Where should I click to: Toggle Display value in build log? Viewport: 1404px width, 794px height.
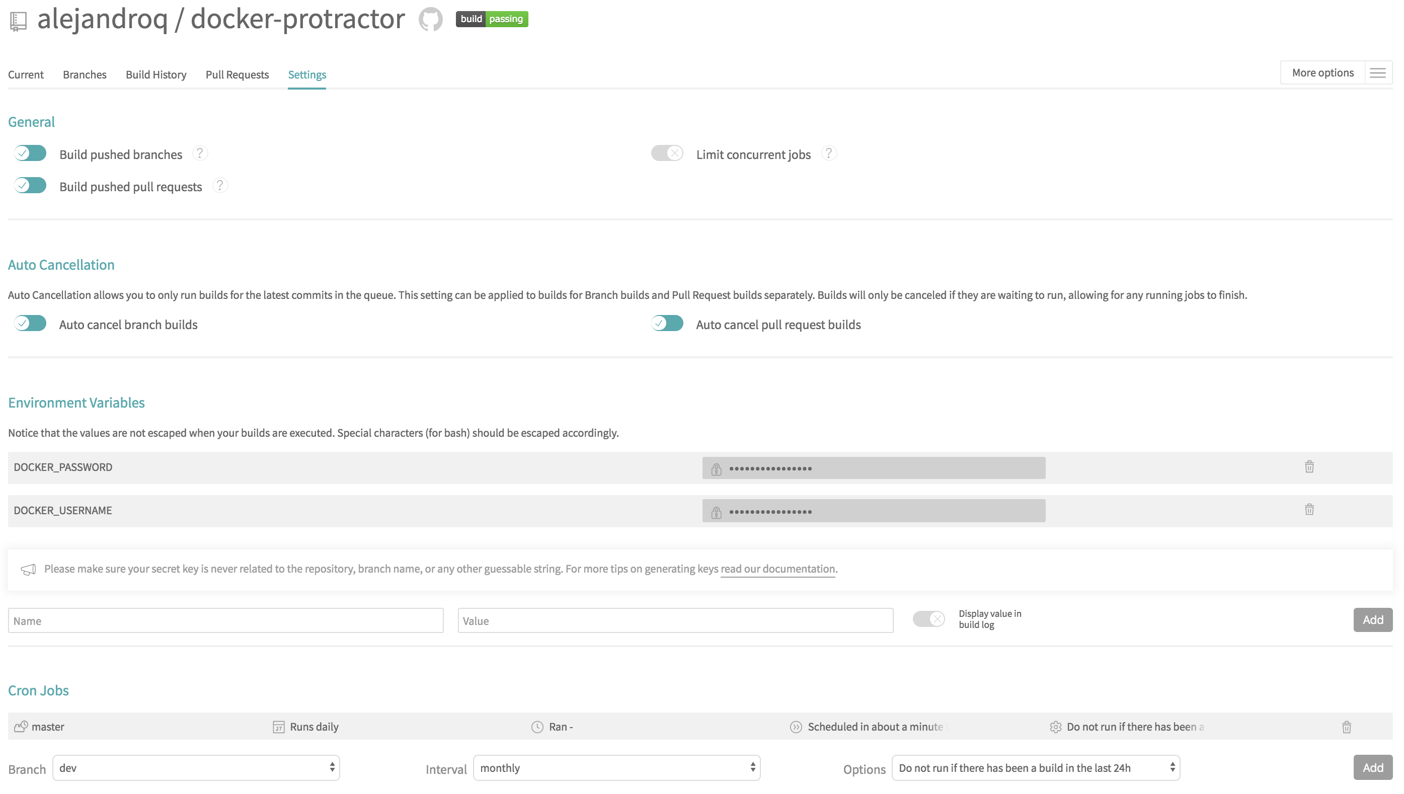point(928,619)
